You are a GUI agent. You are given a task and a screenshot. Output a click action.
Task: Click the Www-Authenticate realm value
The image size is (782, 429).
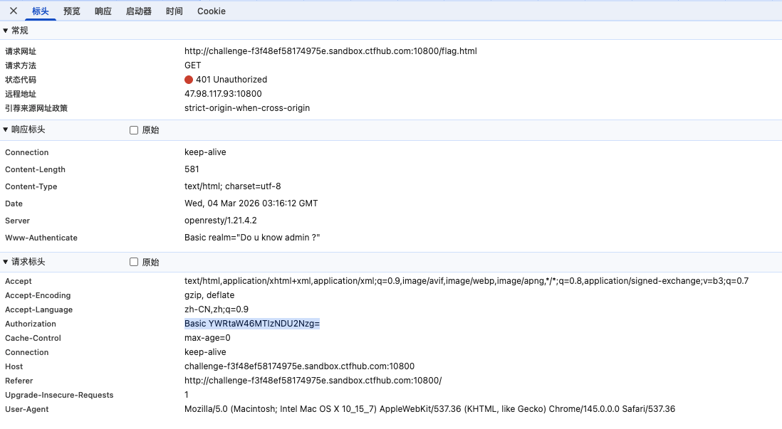(x=252, y=238)
